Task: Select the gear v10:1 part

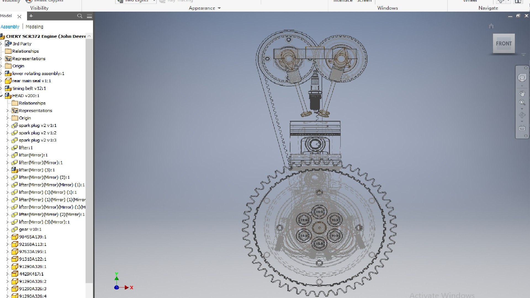Action: coord(30,229)
